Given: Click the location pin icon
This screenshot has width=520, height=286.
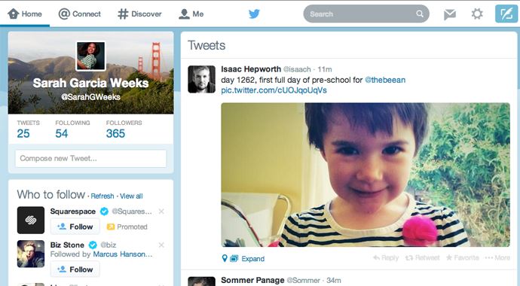Looking at the screenshot, I should pyautogui.click(x=225, y=258).
